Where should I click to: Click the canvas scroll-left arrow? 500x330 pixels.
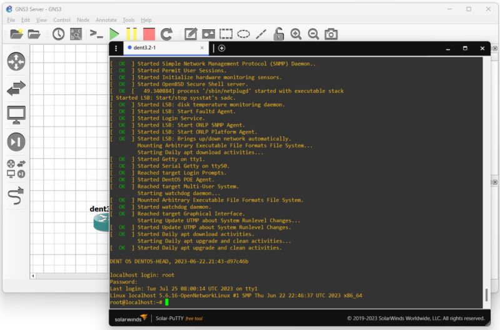33,276
